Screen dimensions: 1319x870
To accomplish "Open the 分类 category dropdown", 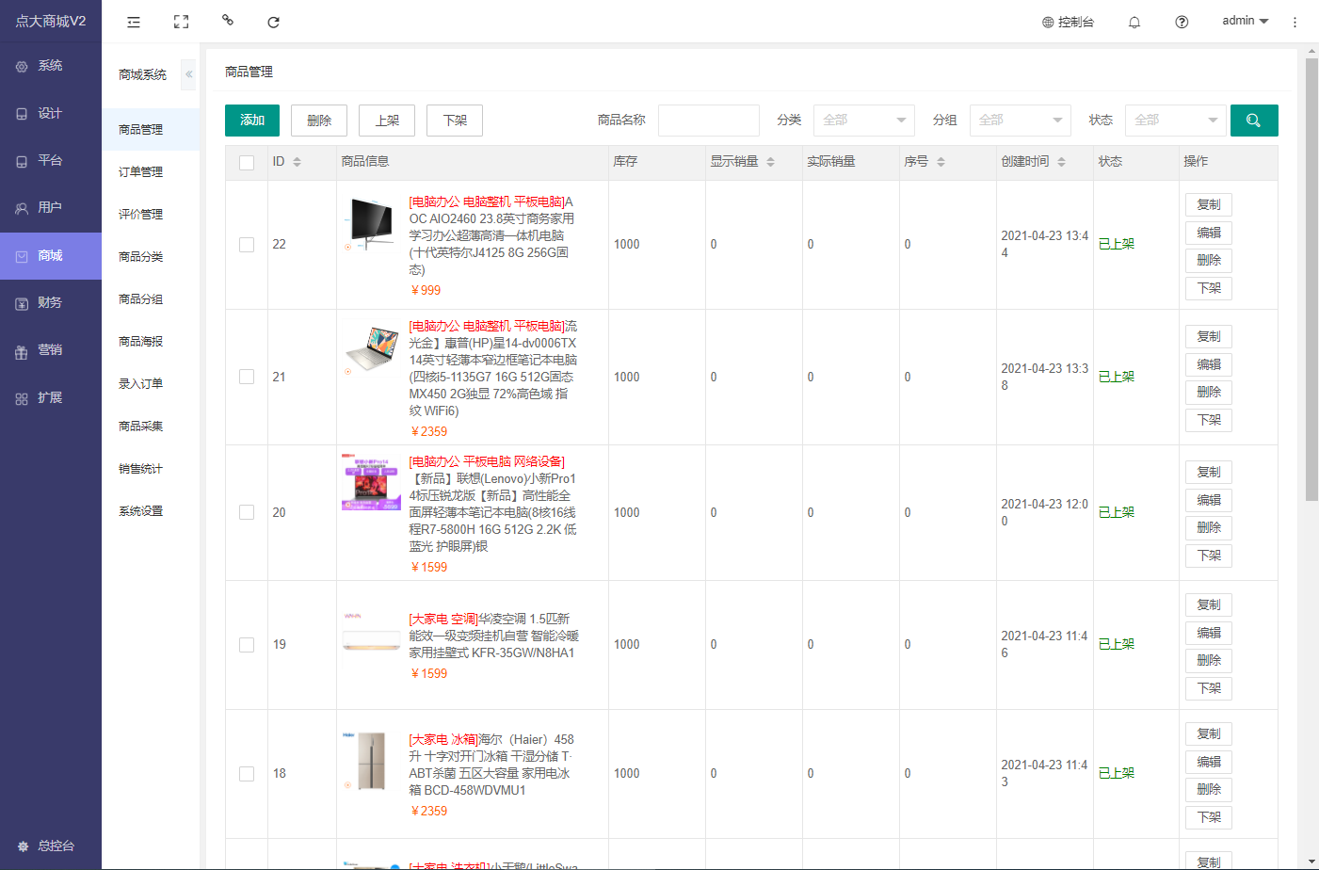I will (x=863, y=121).
